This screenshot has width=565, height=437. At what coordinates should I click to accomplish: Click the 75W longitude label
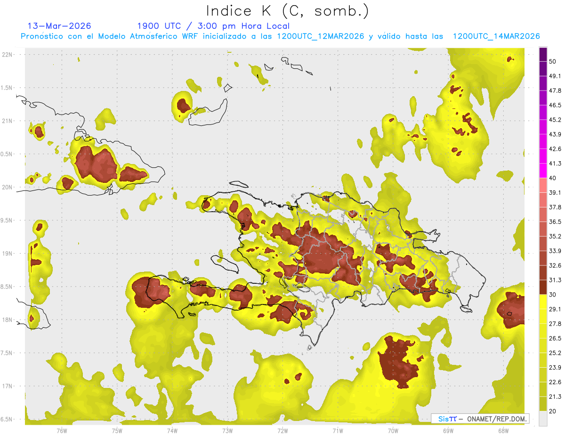[117, 430]
